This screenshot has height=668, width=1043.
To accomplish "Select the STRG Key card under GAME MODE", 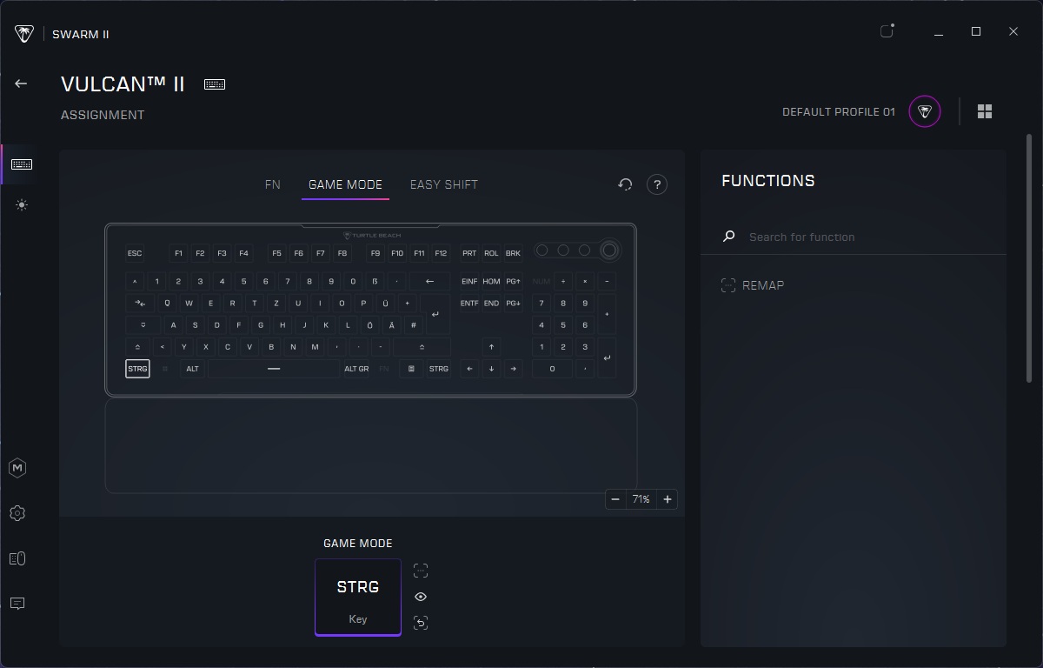I will [x=358, y=597].
